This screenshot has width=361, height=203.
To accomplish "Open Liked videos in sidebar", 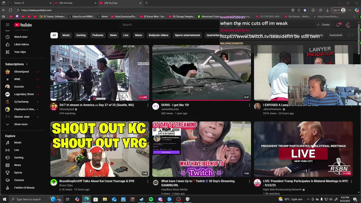I will click(21, 44).
